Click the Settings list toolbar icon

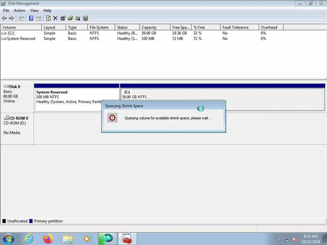point(85,18)
